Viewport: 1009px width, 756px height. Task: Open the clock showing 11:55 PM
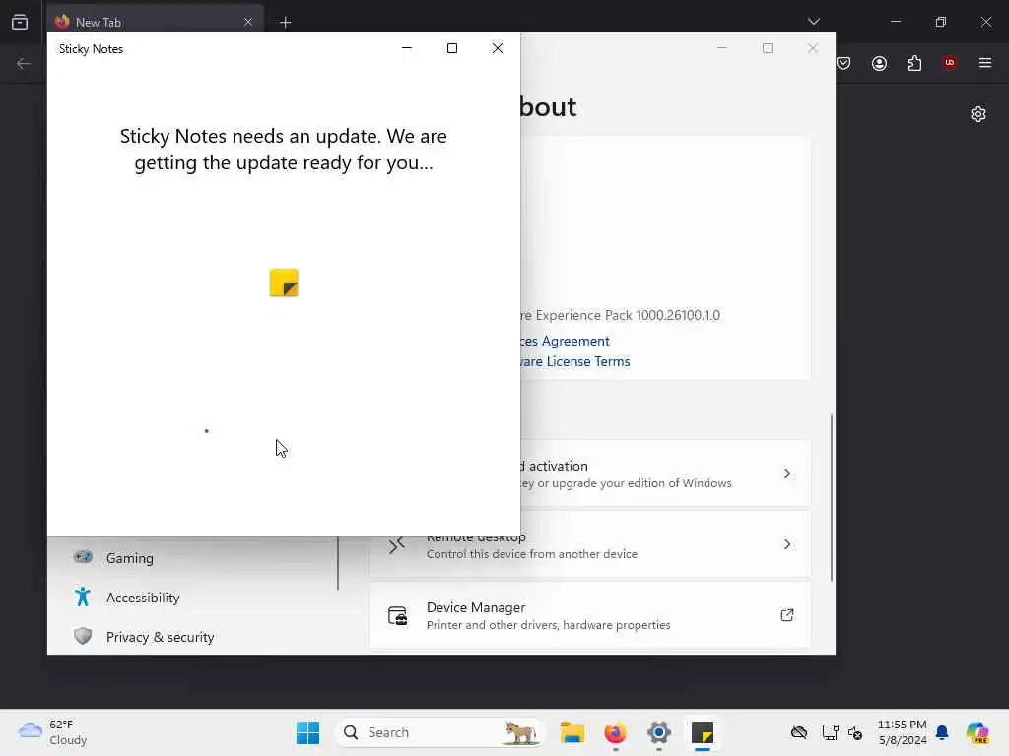(x=903, y=732)
